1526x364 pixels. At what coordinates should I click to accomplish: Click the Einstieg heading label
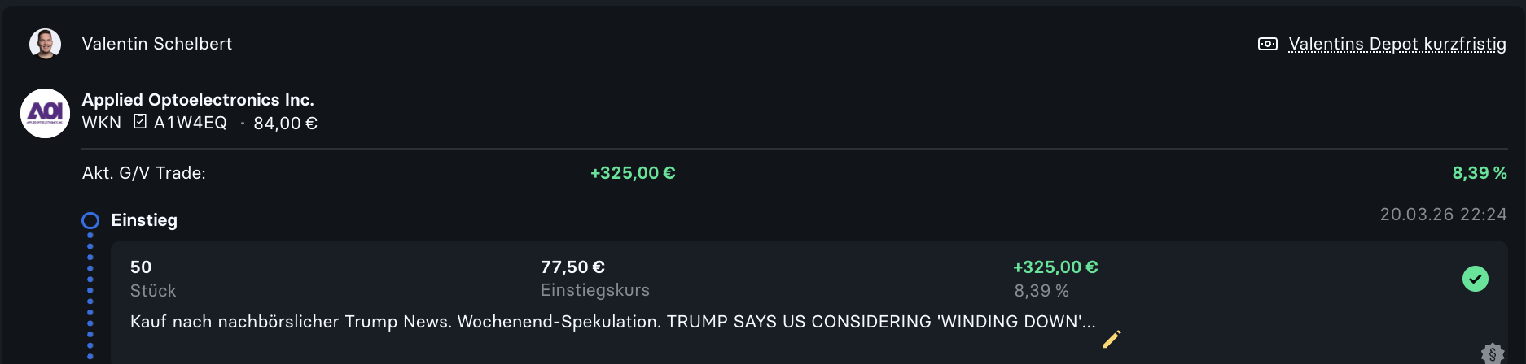coord(144,220)
